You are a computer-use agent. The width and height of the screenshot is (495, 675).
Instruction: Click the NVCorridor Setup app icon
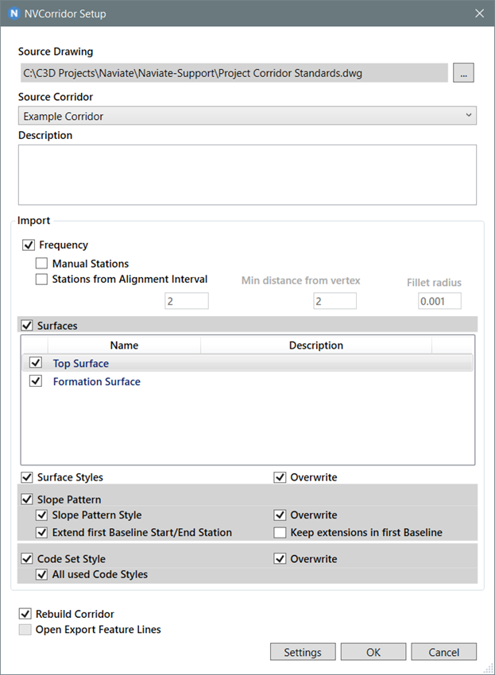(14, 13)
